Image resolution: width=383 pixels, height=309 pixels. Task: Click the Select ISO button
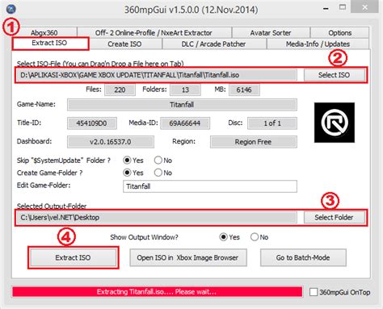pos(334,75)
